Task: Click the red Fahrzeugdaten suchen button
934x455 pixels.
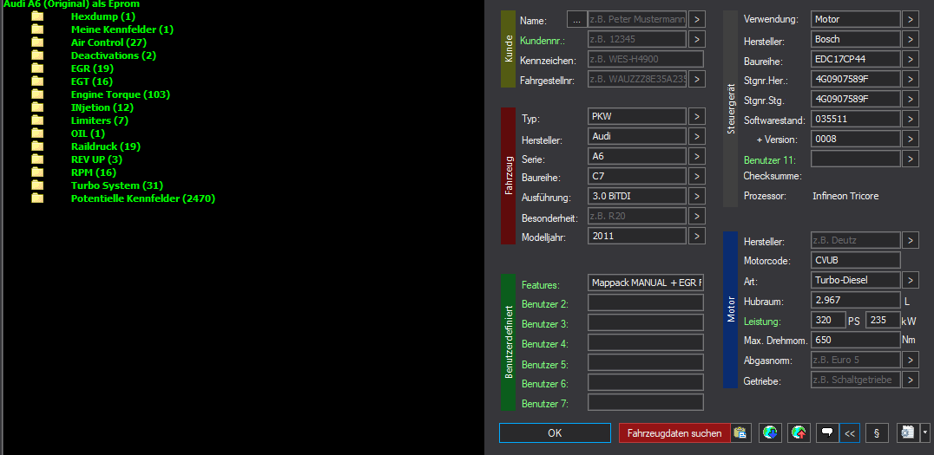Action: pyautogui.click(x=674, y=432)
